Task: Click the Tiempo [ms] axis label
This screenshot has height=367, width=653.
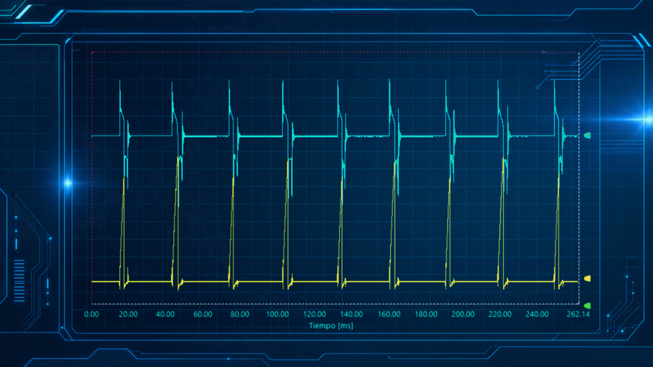Action: point(331,326)
